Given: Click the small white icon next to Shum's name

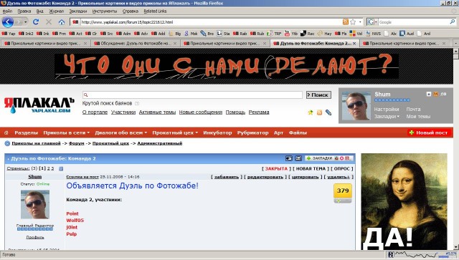Looking at the screenshot, I should (429, 94).
